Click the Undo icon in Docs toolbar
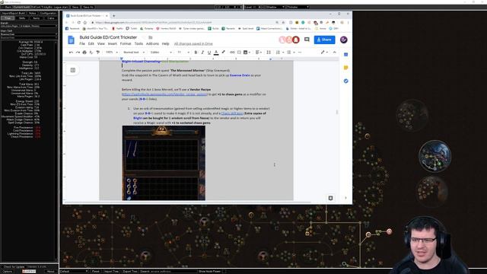487x274 pixels. click(71, 53)
